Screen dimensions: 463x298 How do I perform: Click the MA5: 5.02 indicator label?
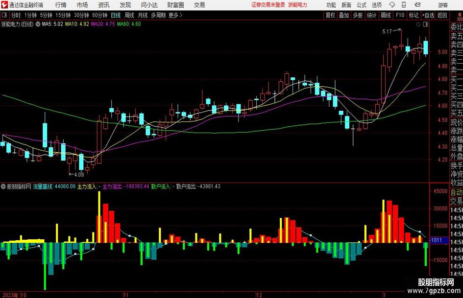pos(52,24)
